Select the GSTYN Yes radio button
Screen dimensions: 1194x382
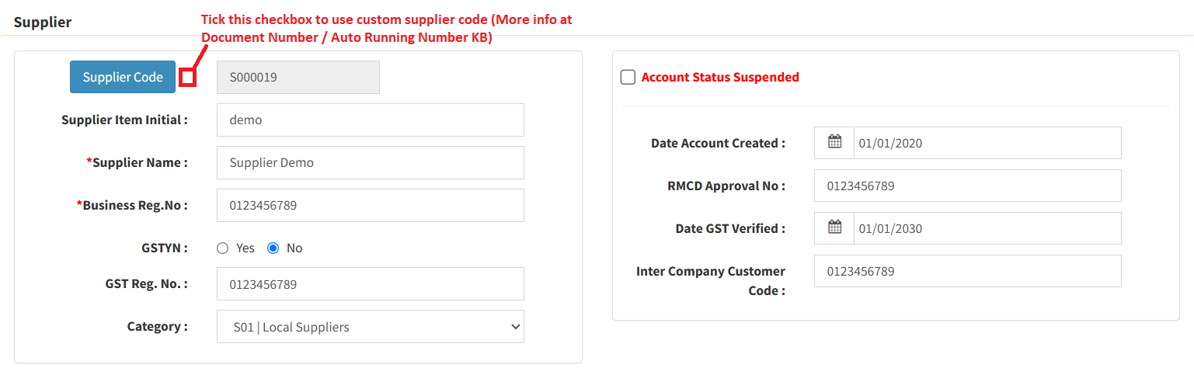[x=223, y=248]
